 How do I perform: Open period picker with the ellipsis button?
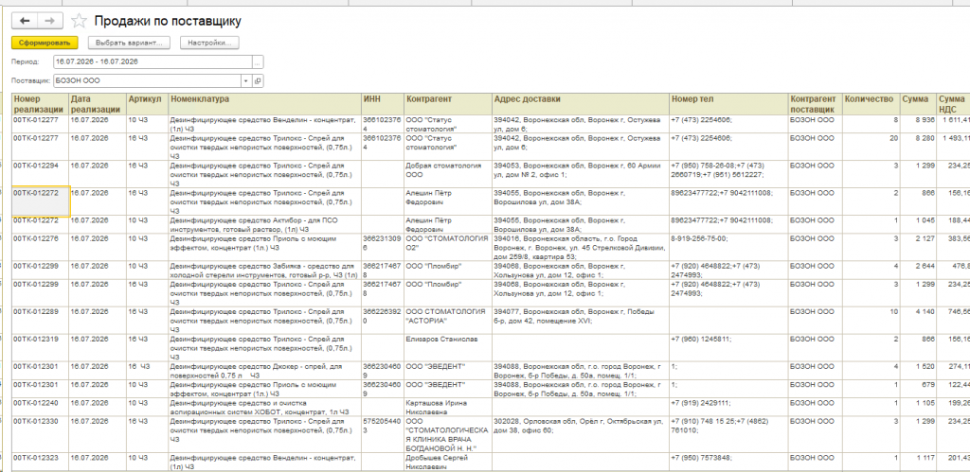click(x=258, y=61)
